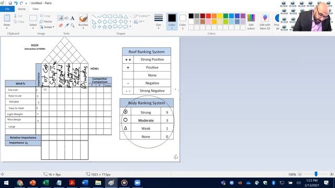Switch to the Home tab
This screenshot has width=335, height=188.
pos(22,9)
